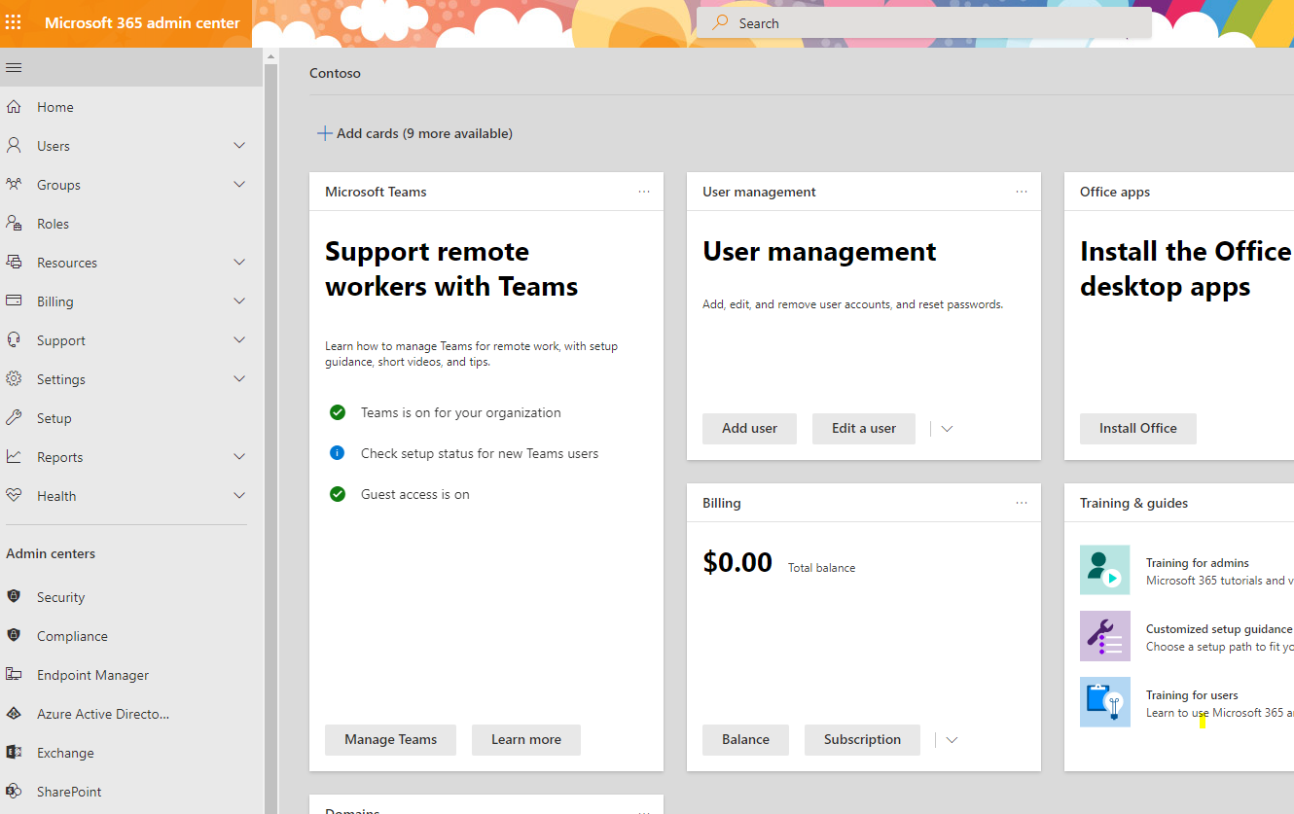Viewport: 1294px width, 814px height.
Task: Open Endpoint Manager admin center
Action: pyautogui.click(x=93, y=675)
